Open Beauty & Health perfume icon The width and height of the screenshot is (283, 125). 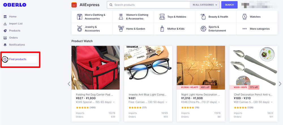(203, 17)
